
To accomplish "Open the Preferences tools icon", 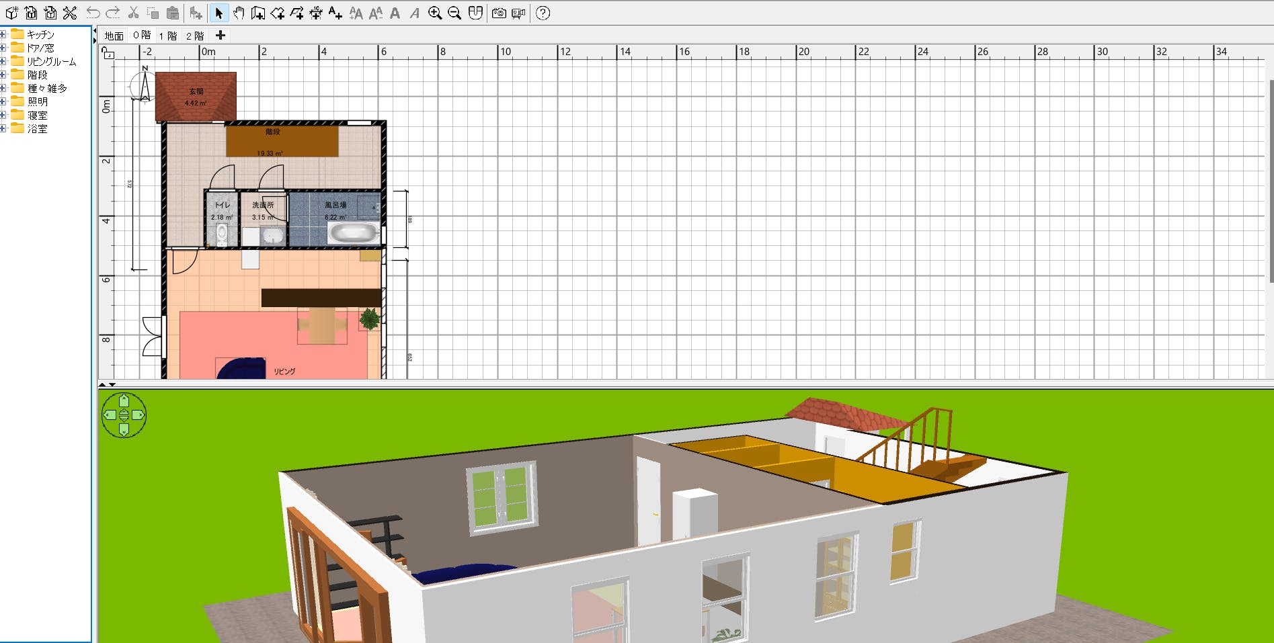I will (70, 13).
